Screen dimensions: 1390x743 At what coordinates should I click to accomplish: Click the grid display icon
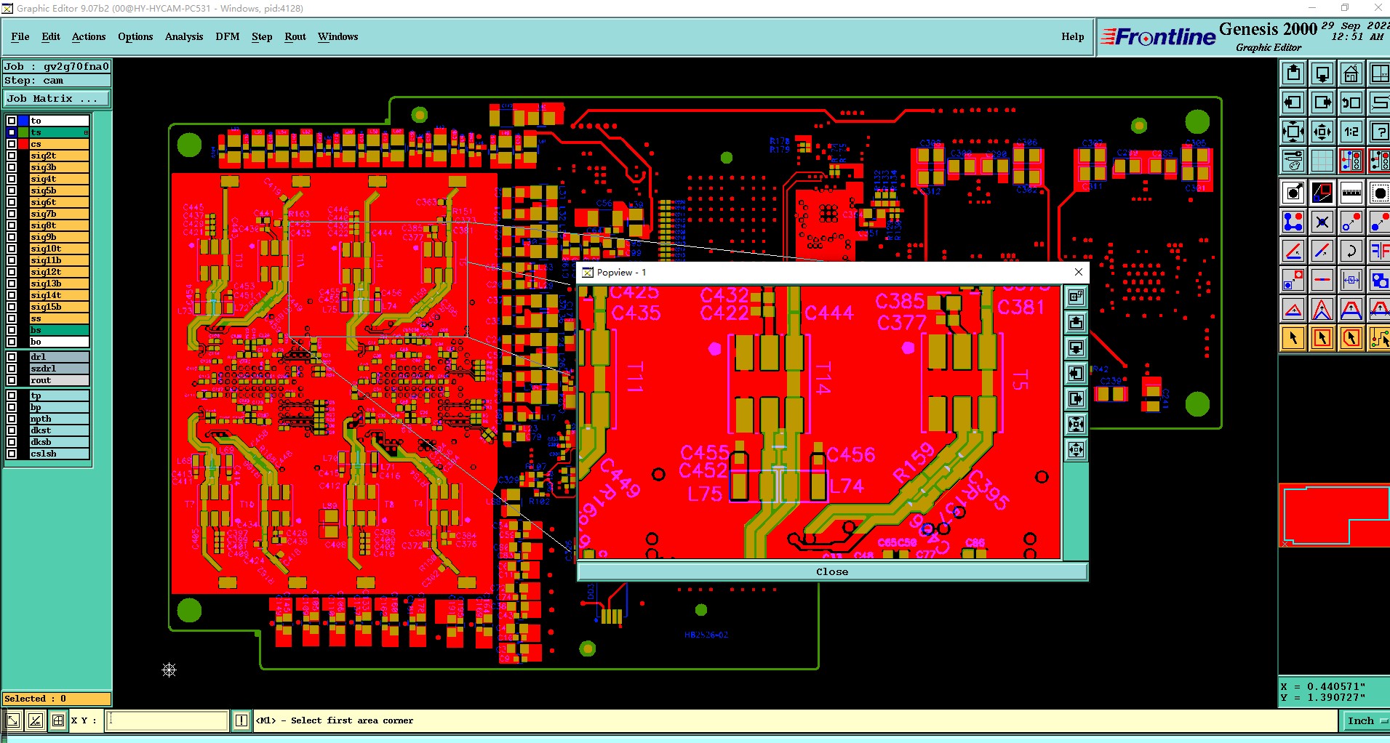[1322, 161]
